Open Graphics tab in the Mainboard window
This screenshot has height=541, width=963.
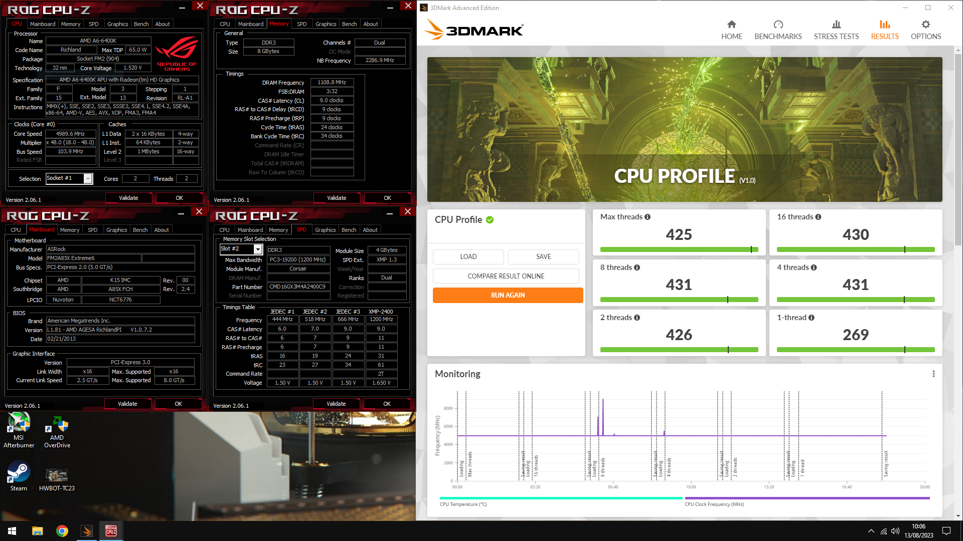pos(116,230)
